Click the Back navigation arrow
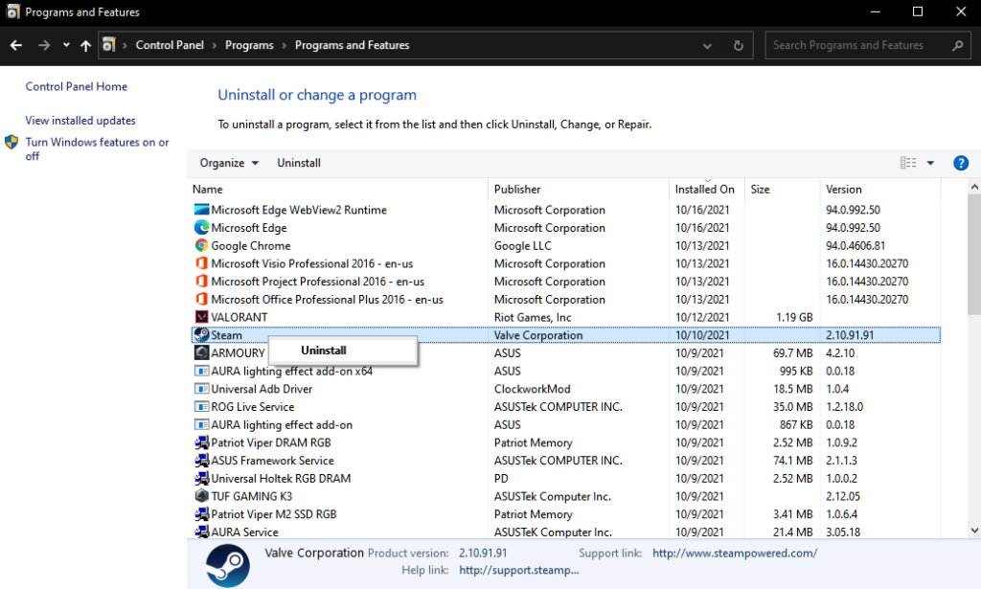This screenshot has height=589, width=981. tap(16, 45)
